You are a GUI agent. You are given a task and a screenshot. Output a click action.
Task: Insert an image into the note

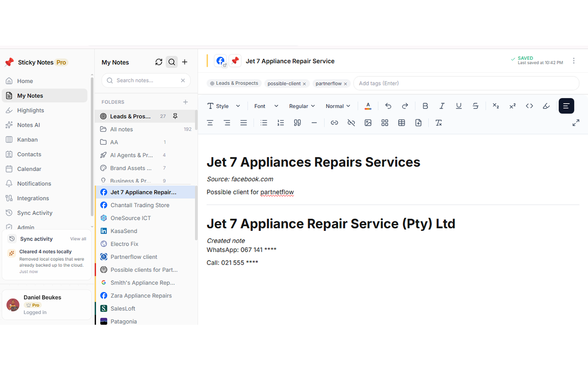[x=368, y=123]
